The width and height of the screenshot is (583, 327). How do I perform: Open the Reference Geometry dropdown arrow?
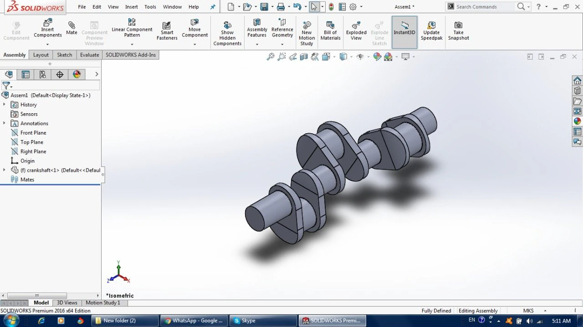pos(282,45)
